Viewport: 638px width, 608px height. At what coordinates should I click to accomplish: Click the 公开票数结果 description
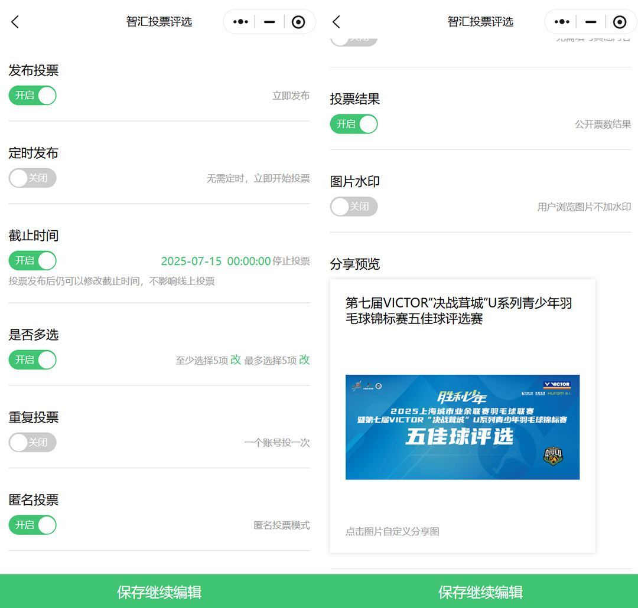(603, 124)
